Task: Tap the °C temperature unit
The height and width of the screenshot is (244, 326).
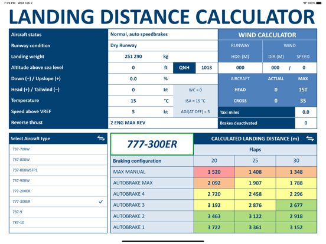Action: pos(166,101)
